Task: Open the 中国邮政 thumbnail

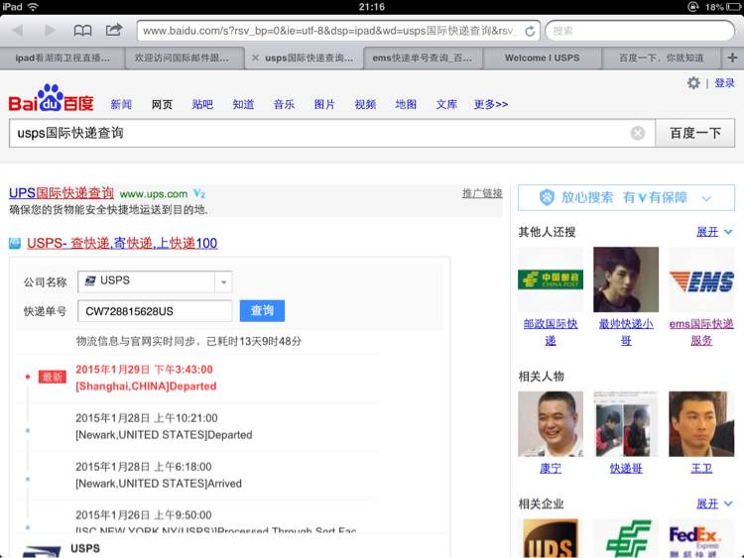Action: [x=551, y=279]
